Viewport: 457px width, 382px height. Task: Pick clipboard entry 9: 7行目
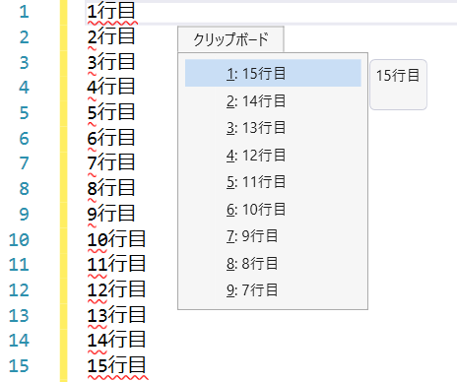[x=273, y=289]
